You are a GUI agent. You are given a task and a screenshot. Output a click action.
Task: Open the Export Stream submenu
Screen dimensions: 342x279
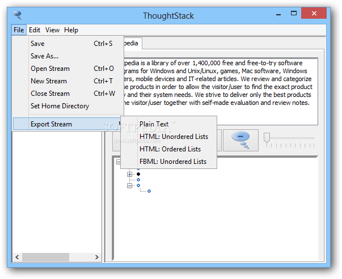pos(67,124)
